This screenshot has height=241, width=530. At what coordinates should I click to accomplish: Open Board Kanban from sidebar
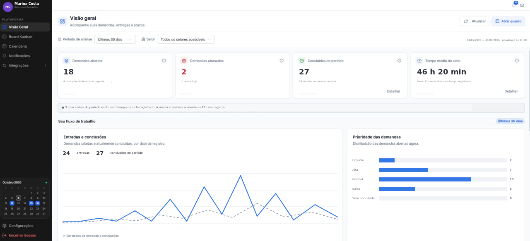pos(25,37)
